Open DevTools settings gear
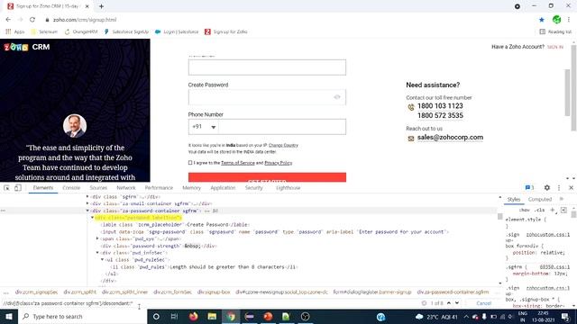The height and width of the screenshot is (324, 577). (547, 188)
